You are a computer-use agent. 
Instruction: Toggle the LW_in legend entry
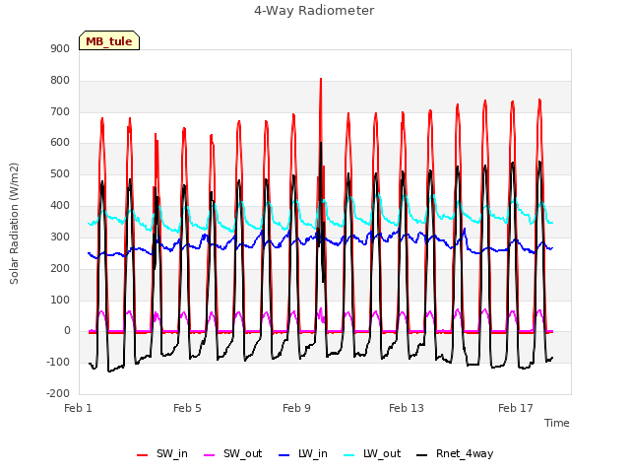coord(303,453)
